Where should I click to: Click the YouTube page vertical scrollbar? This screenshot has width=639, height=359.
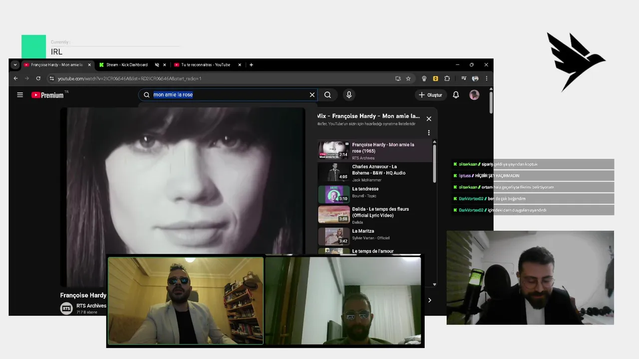(491, 102)
